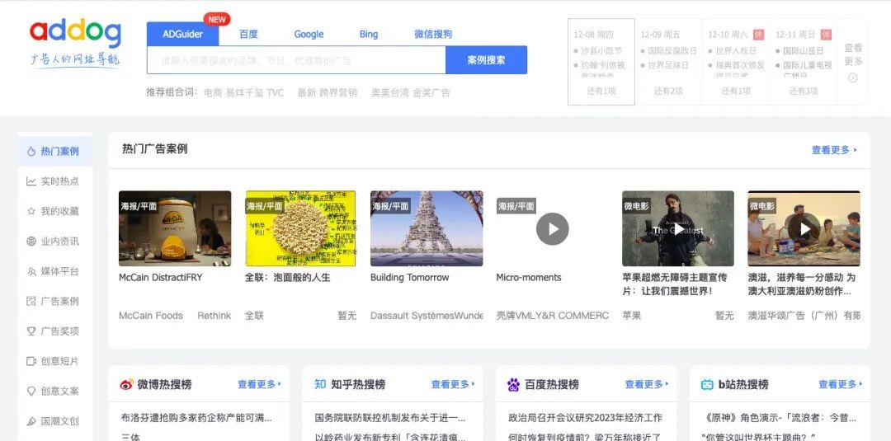Open Zhihu topic 国务院联防联控机制发布
891x441 pixels.
click(390, 418)
